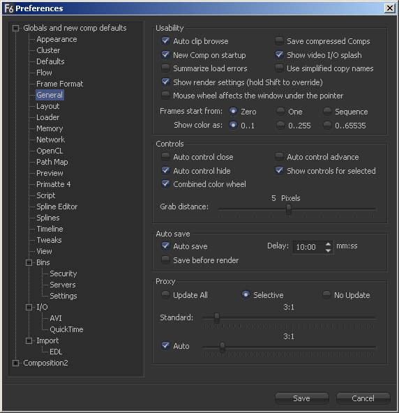Choose 0..255 for Show color as

click(280, 125)
